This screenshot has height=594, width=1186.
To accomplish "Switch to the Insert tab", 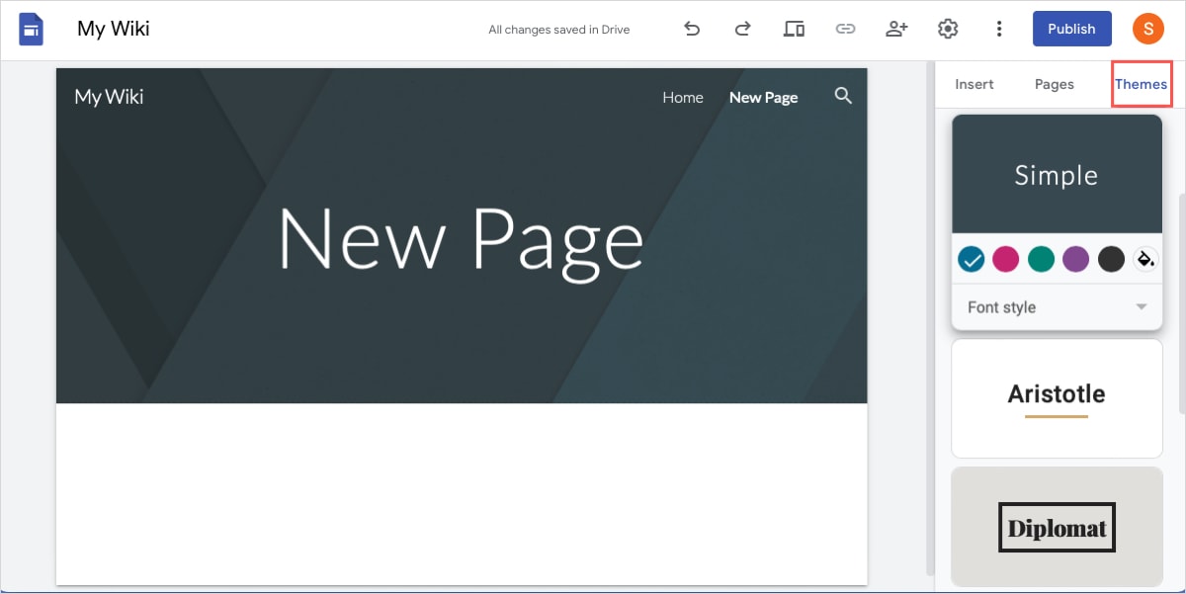I will click(x=974, y=84).
